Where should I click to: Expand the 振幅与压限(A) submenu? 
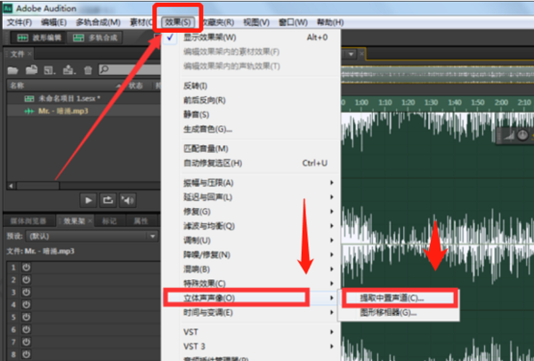tap(251, 182)
